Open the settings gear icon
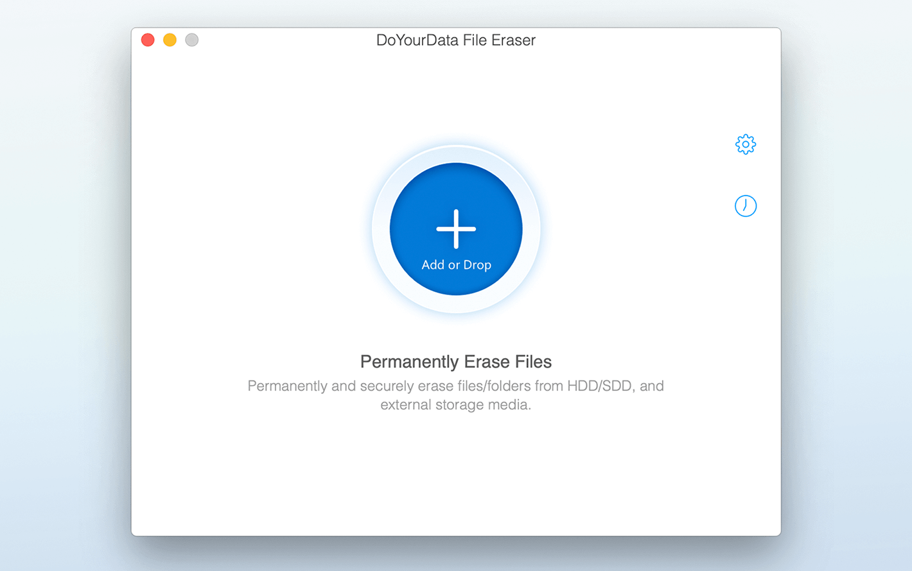 pyautogui.click(x=746, y=144)
